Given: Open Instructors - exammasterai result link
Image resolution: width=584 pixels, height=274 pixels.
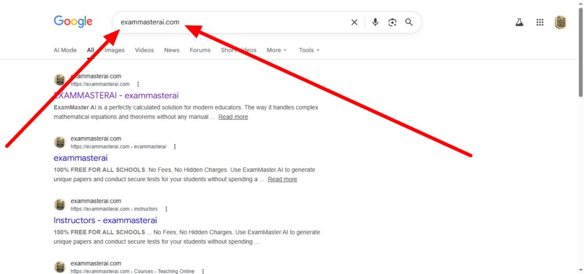Looking at the screenshot, I should click(106, 220).
